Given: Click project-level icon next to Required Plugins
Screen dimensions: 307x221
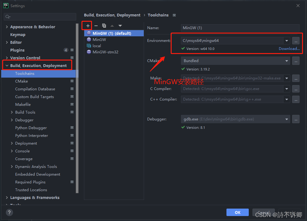Looking at the screenshot, I should point(72,182).
